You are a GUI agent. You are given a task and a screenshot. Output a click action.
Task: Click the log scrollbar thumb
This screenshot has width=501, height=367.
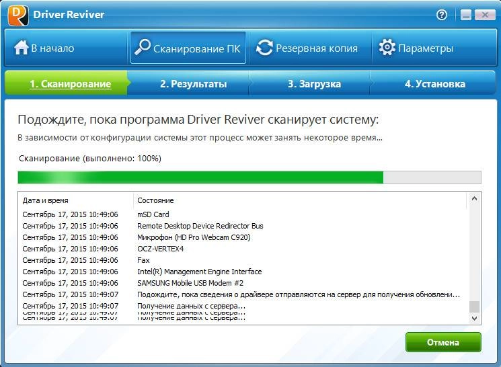coord(474,307)
